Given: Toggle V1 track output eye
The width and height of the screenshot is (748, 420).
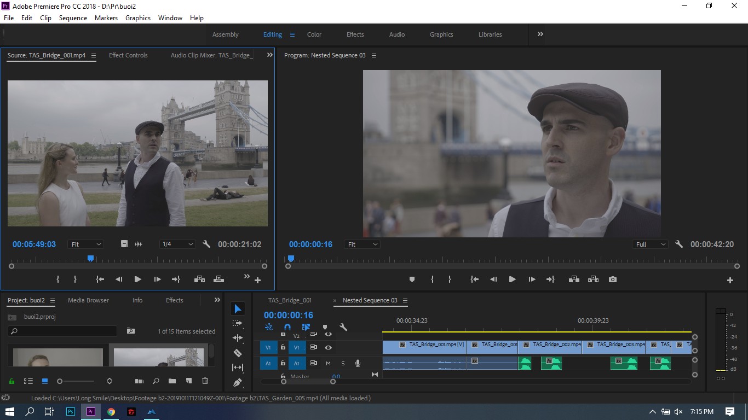Looking at the screenshot, I should (x=328, y=347).
